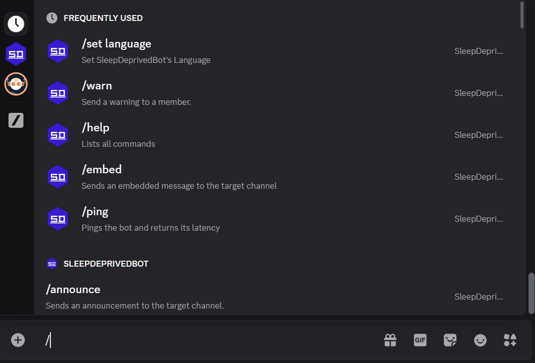Click the chat window scrollbar thumb
Viewport: 535px width, 363px height.
pos(532,293)
